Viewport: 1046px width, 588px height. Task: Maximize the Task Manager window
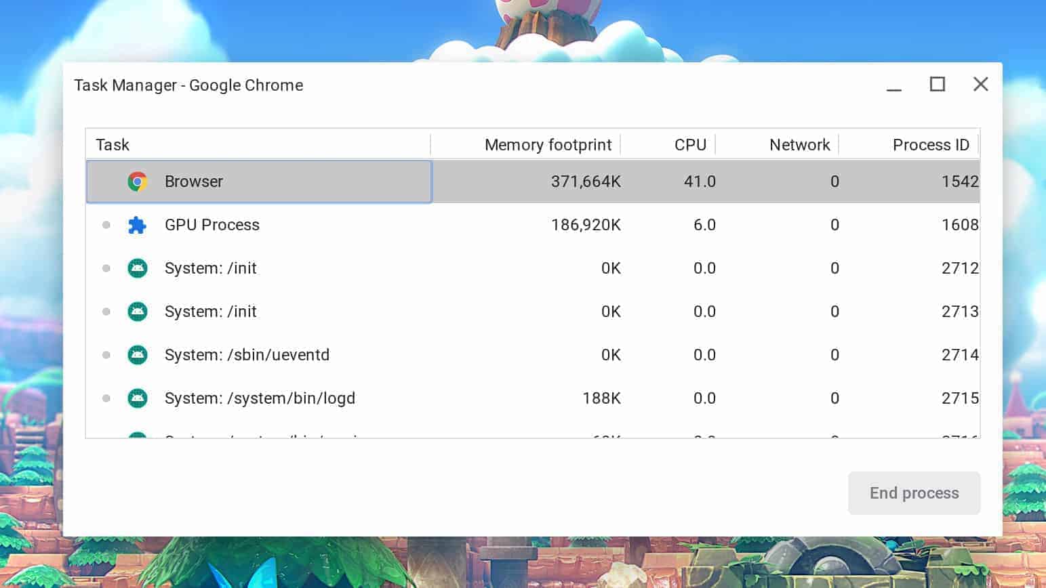click(938, 84)
